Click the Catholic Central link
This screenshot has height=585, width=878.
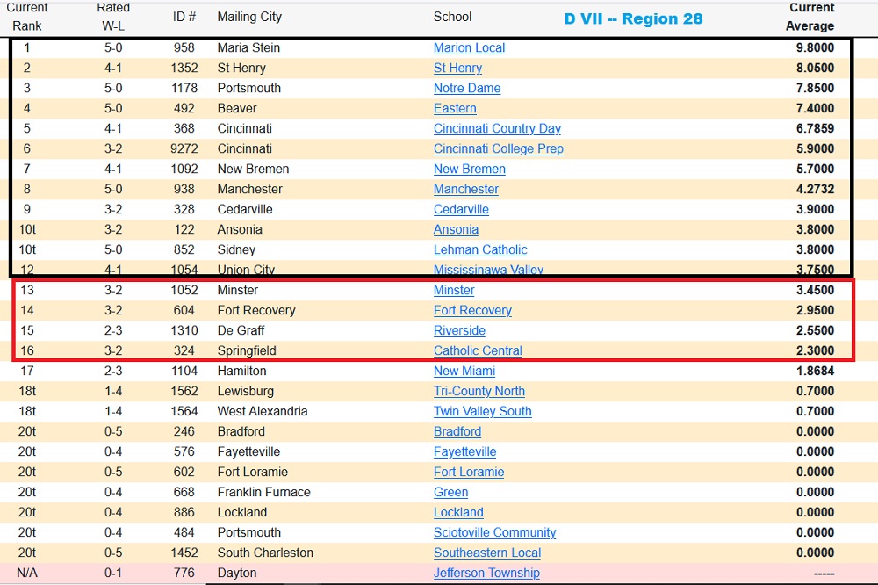478,351
